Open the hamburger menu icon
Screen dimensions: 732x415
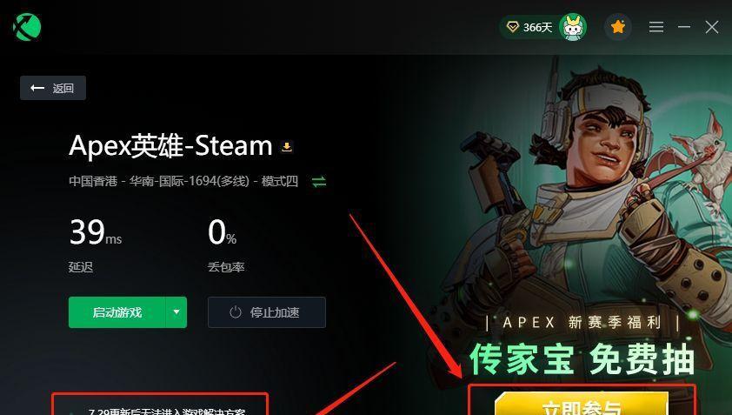point(655,27)
